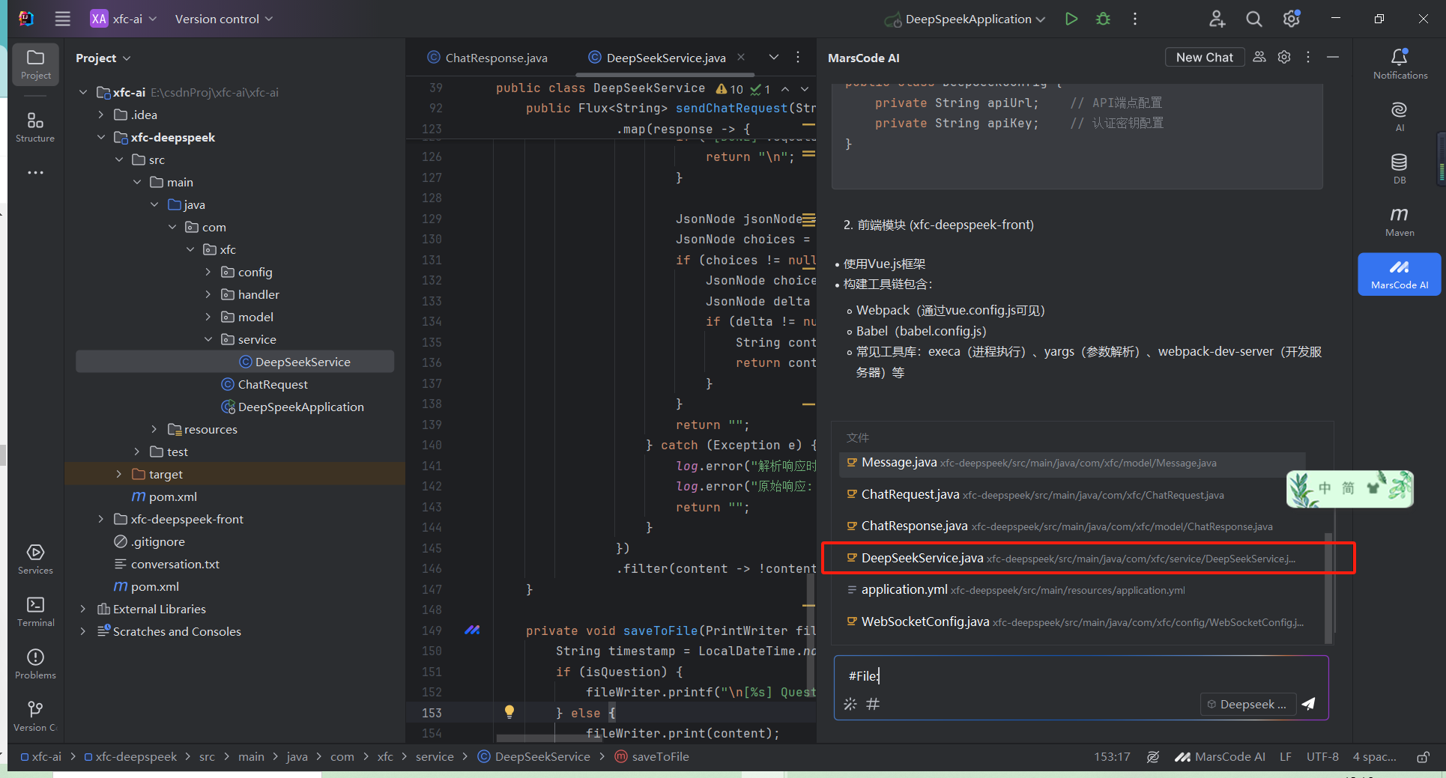Switch to DeepSeekService.java tab
Viewport: 1446px width, 778px height.
[x=657, y=58]
